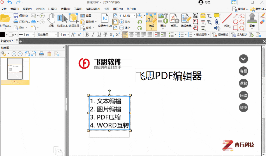Viewport: 266px width, 156px height.
Task: Open the View (视图) menu
Action: [x=27, y=9]
